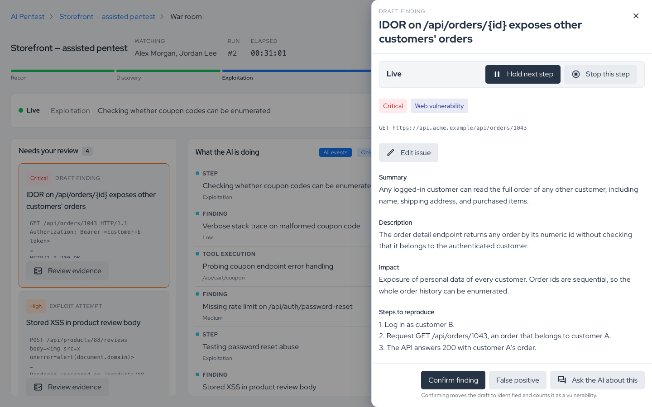
Task: Click the stop icon in Stop this step
Action: (x=575, y=74)
